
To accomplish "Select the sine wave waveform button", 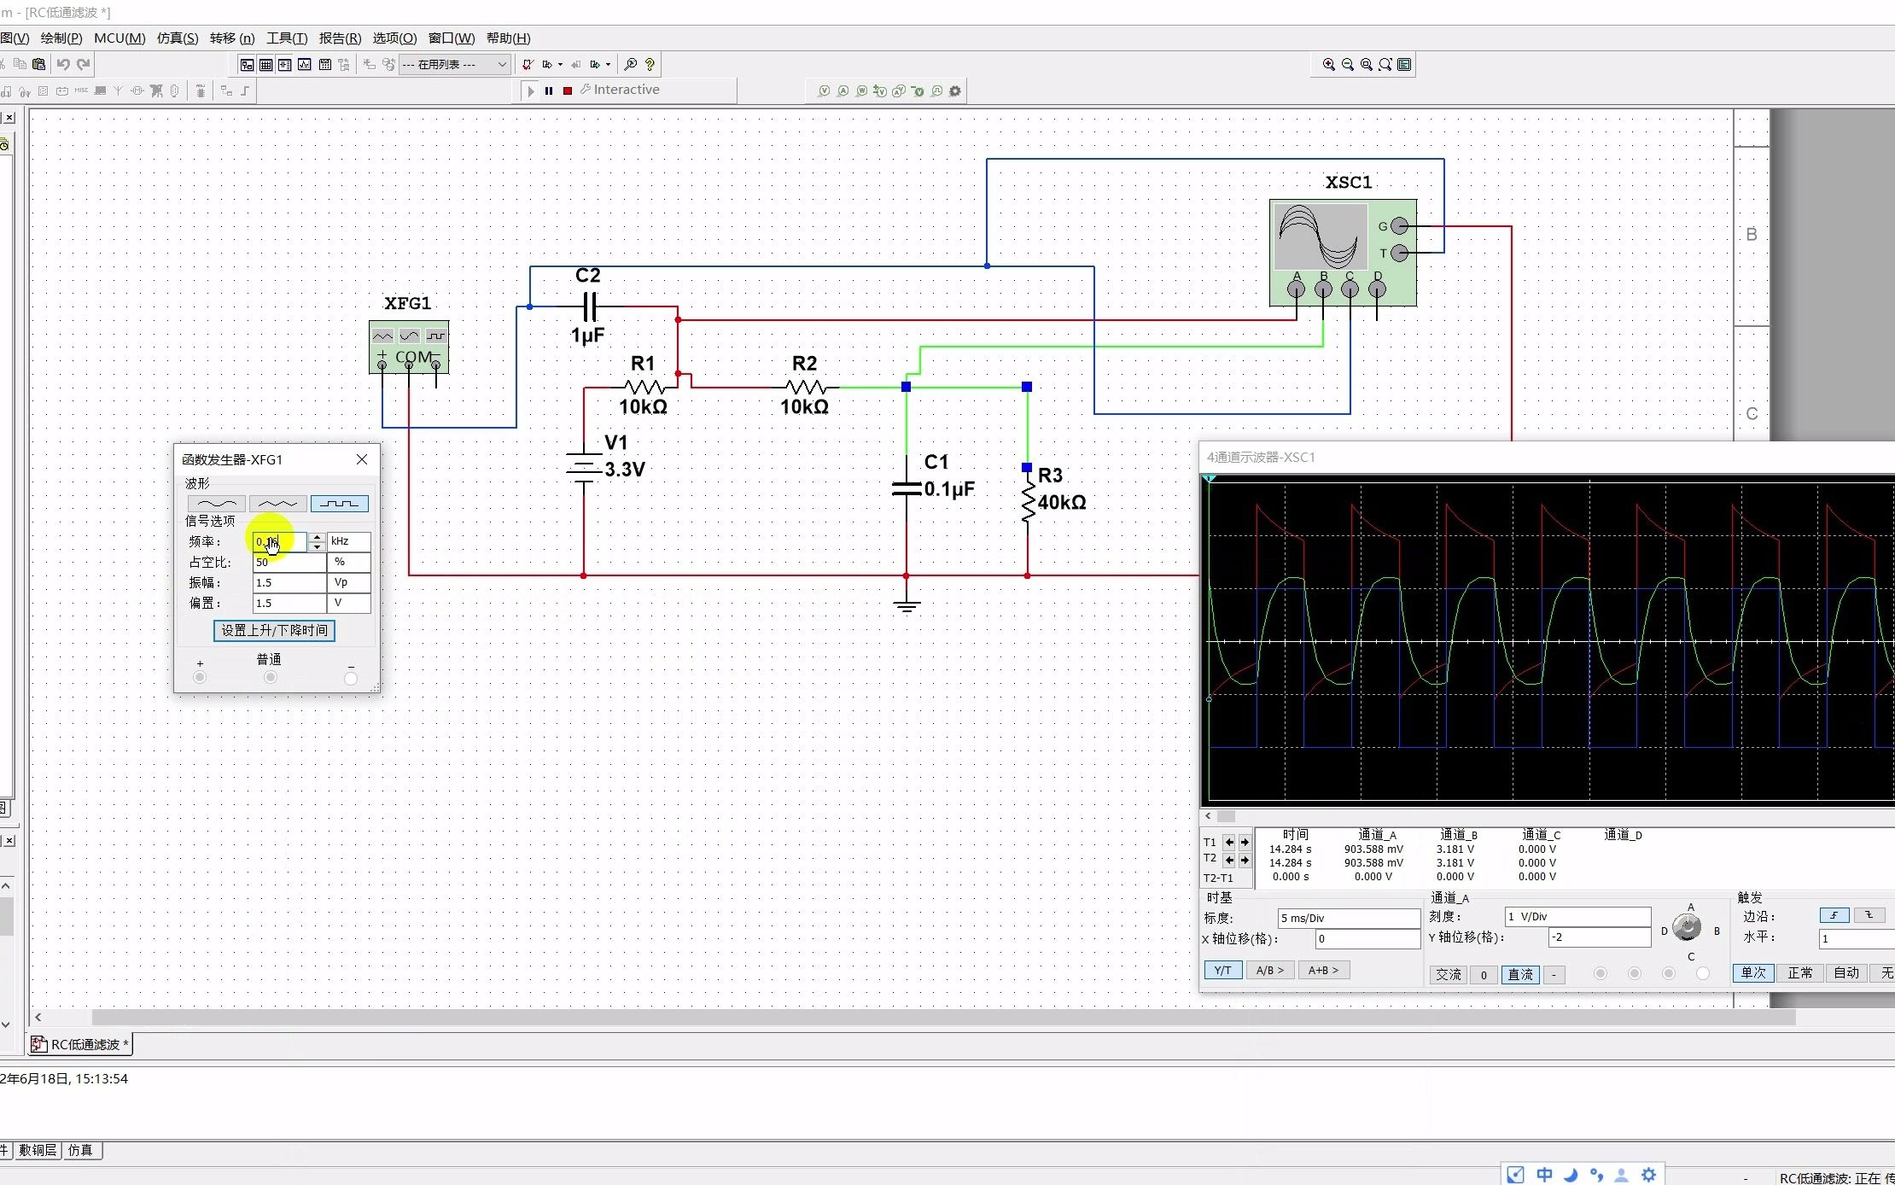I will (x=217, y=504).
